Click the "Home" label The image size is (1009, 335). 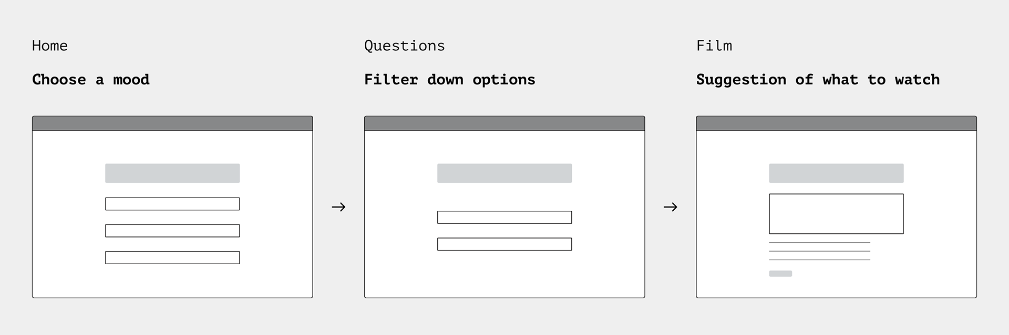pos(50,46)
